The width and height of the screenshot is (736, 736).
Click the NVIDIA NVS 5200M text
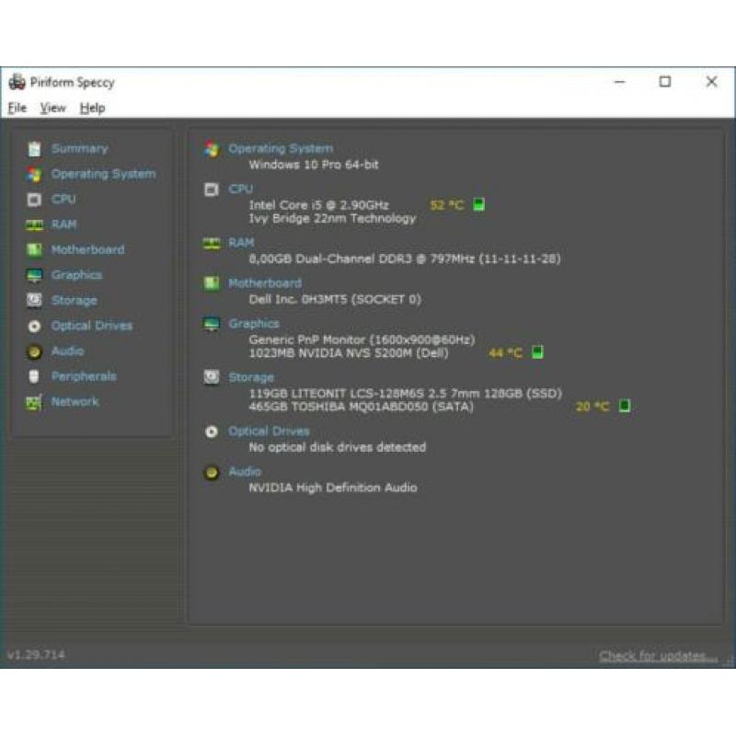pyautogui.click(x=349, y=353)
